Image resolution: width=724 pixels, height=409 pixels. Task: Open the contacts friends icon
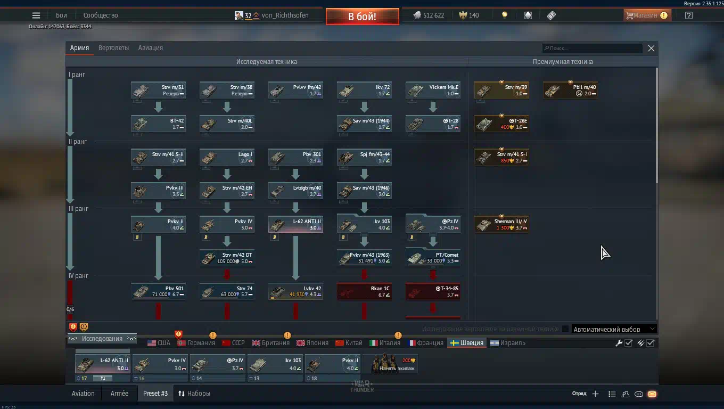pos(626,394)
